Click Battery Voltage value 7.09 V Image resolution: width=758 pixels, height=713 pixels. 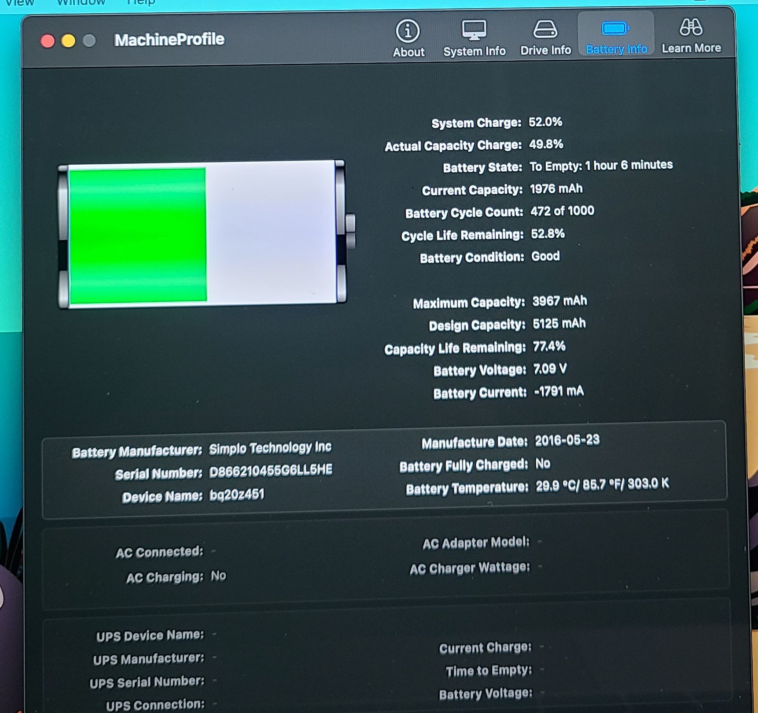(x=550, y=369)
